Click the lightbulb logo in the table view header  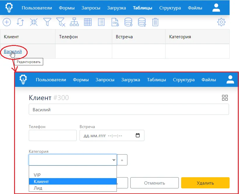pyautogui.click(x=9, y=8)
